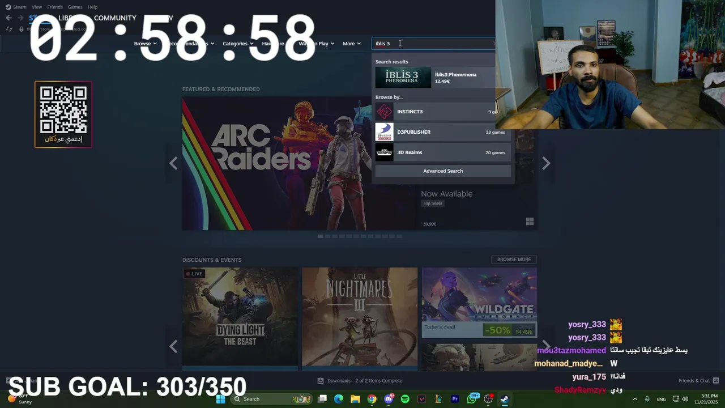Switch to the COMMUNITY tab

[115, 18]
